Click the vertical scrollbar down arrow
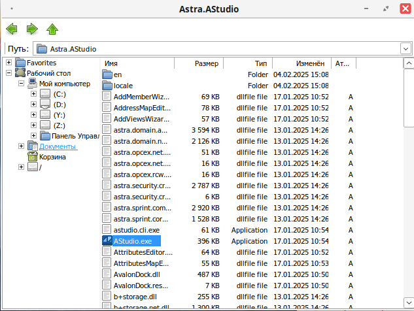This screenshot has height=311, width=414. [x=408, y=305]
